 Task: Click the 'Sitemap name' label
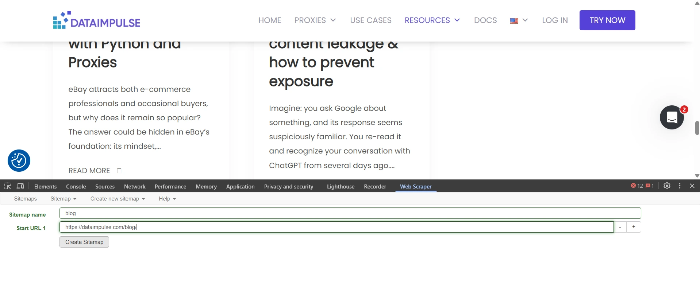tap(27, 215)
